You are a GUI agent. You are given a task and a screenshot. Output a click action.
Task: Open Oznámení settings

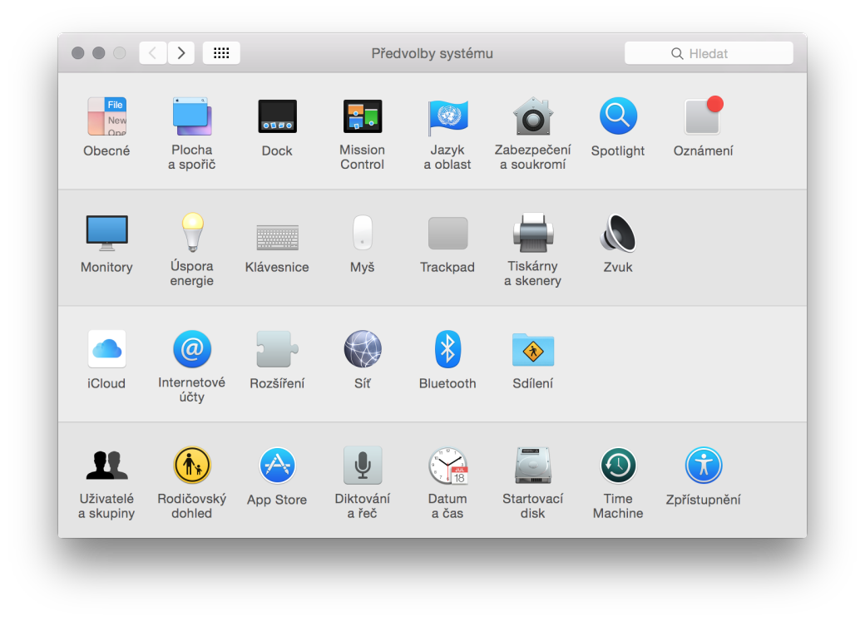pyautogui.click(x=703, y=116)
